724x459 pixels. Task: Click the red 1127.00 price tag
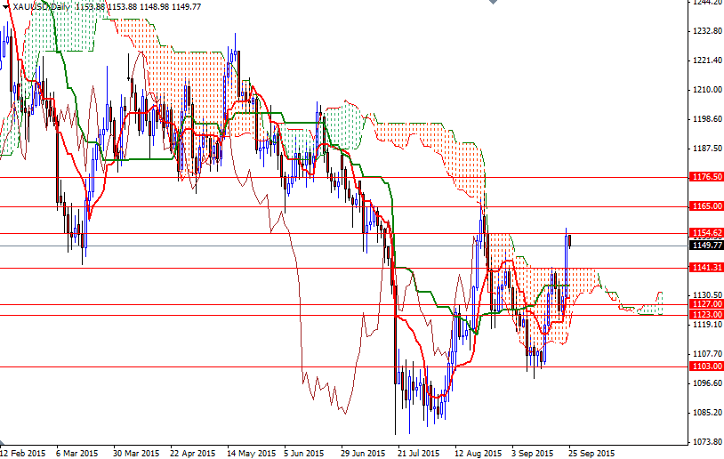pos(705,304)
